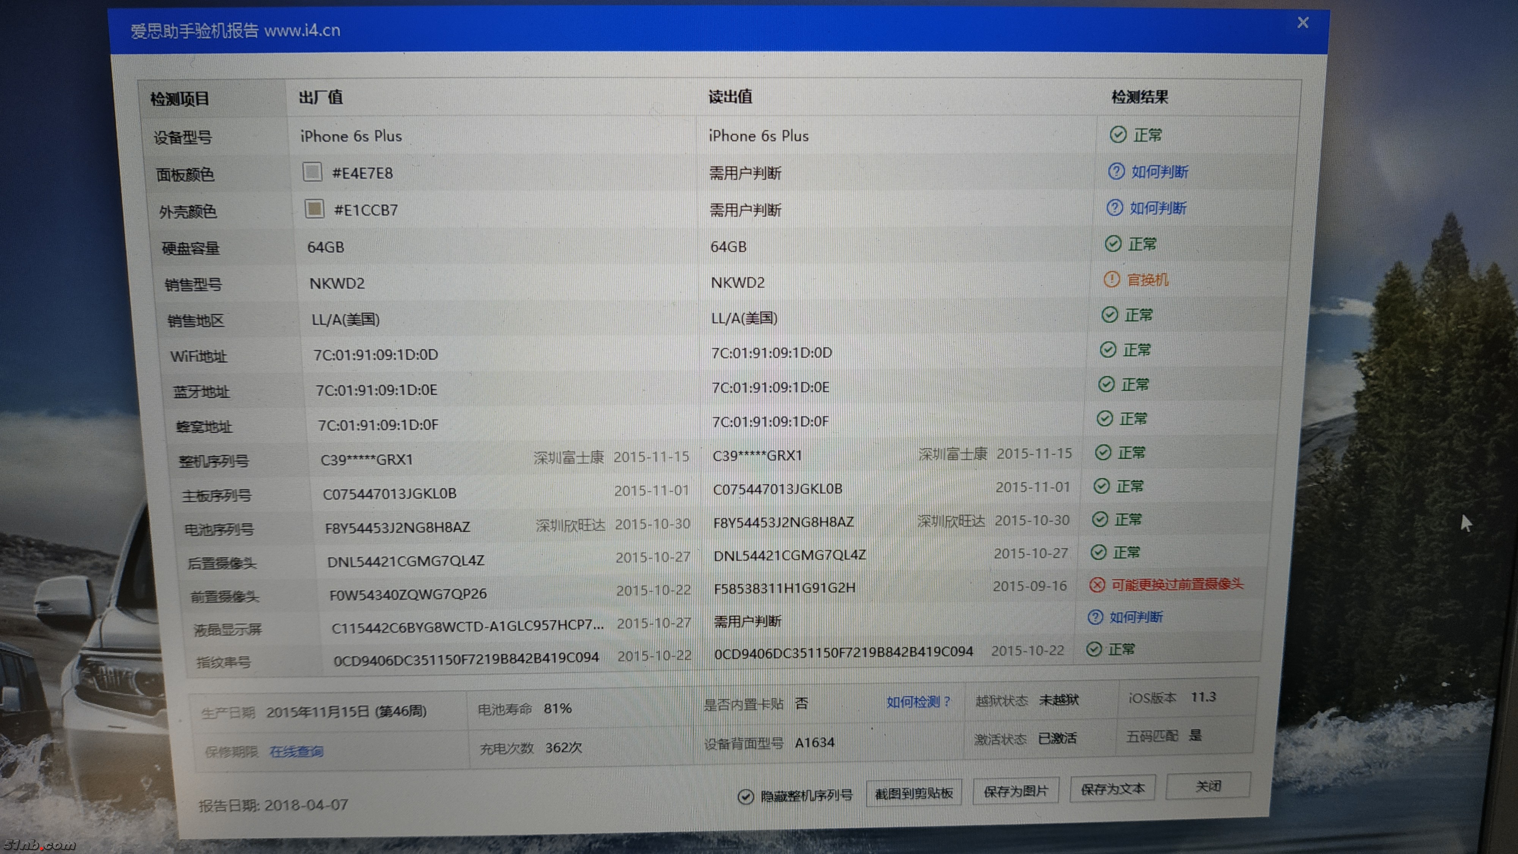Click factory front camera serial F0W54340ZQWG7QP26
The image size is (1518, 854).
pos(408,594)
